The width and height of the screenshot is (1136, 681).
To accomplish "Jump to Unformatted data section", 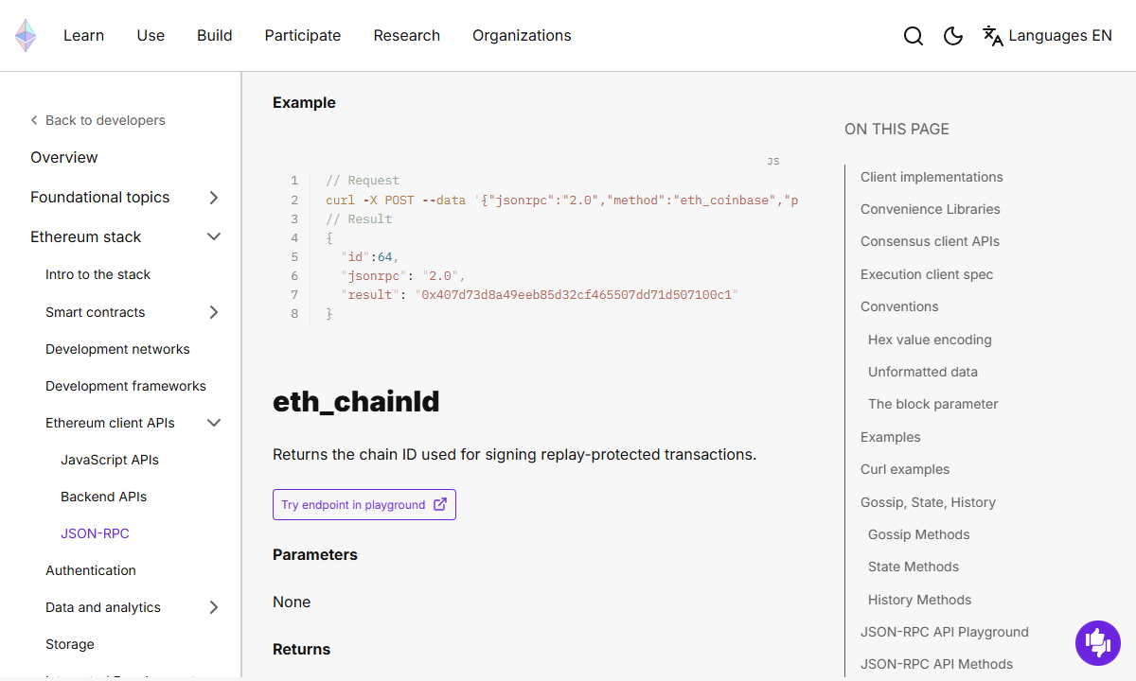I will click(923, 372).
